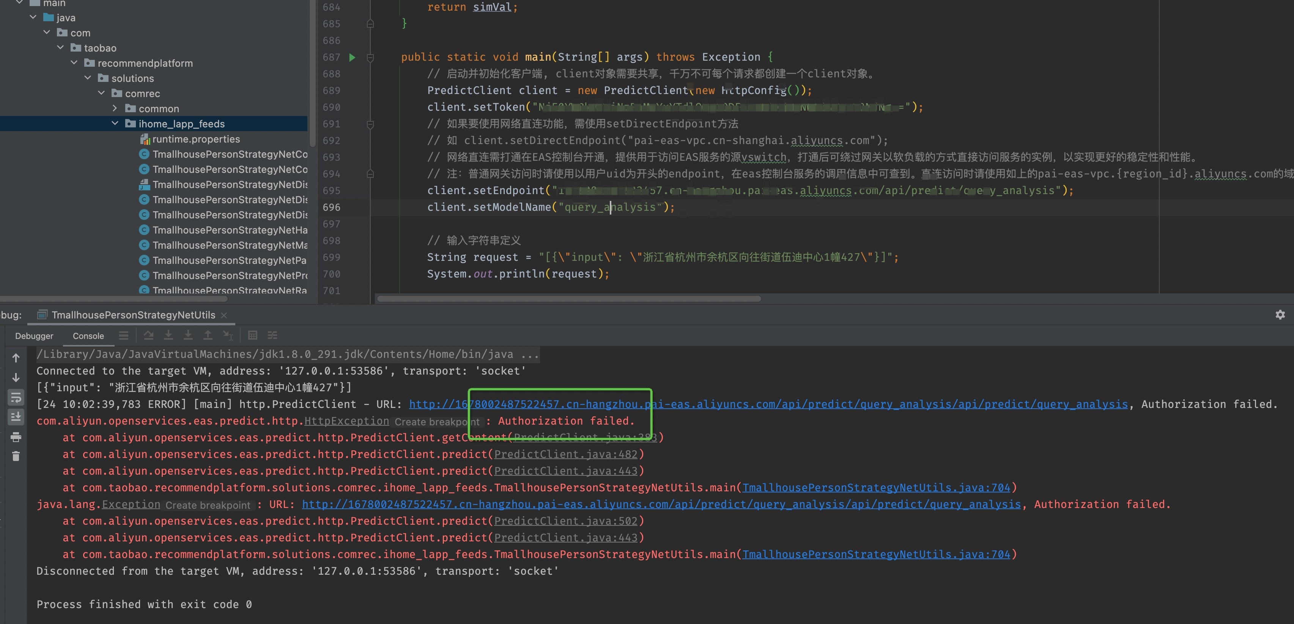Viewport: 1294px width, 624px height.
Task: Click the Show Execution Point icon
Action: (124, 336)
